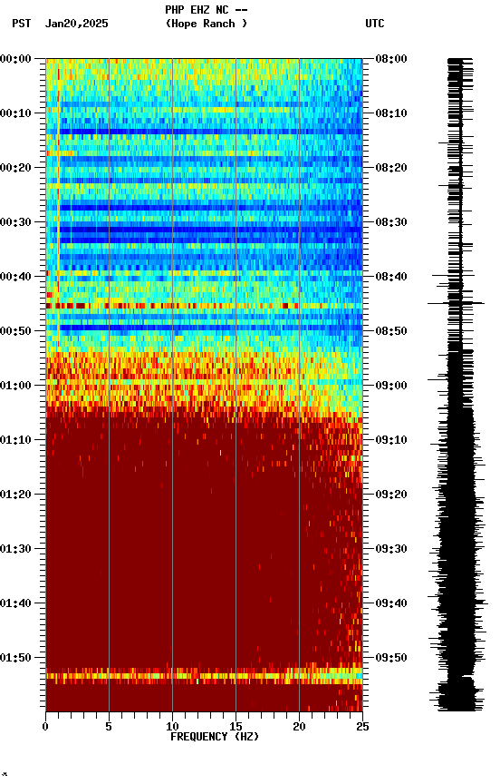Click the 08:20 UTC time label

click(x=391, y=168)
